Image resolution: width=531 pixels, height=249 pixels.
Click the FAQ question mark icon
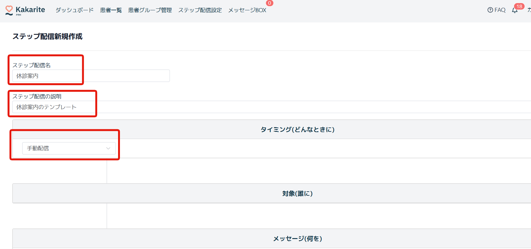pyautogui.click(x=490, y=10)
